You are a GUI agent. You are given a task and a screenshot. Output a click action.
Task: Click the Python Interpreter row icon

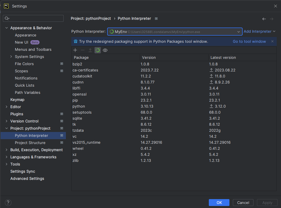coord(62,135)
